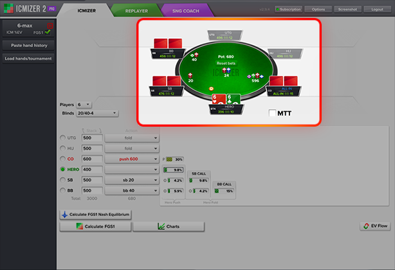Viewport: 395px width, 270px height.
Task: Select radio beside 5.9% Hero Push range
Action: (x=165, y=191)
